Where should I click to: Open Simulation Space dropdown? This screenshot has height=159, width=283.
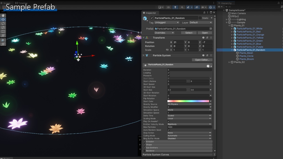[189, 110]
